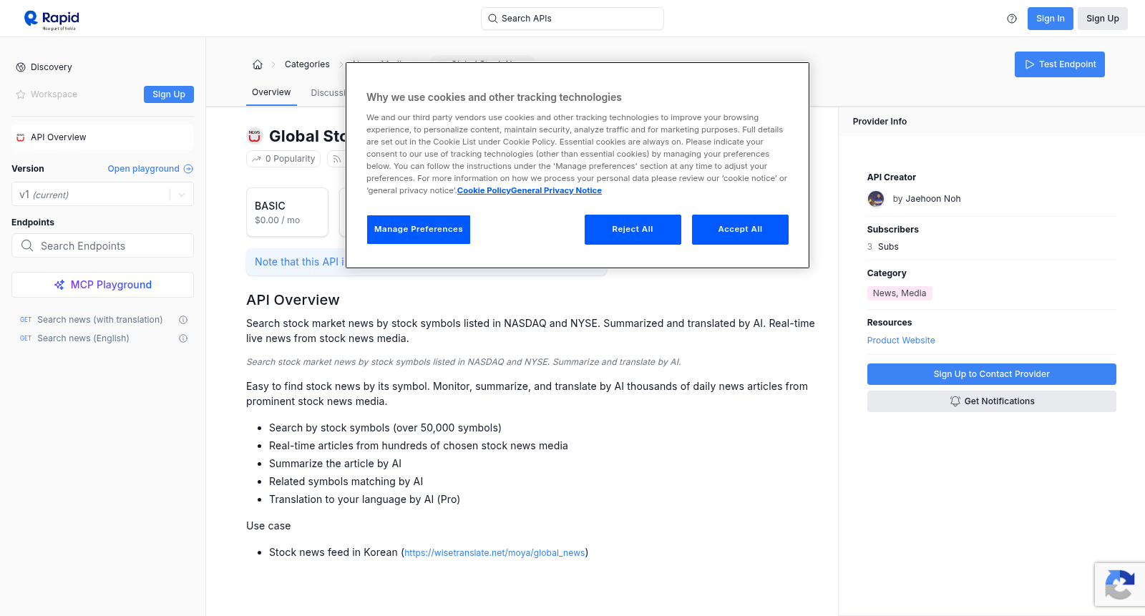Click the magnifier icon in Search Endpoints

pos(27,245)
